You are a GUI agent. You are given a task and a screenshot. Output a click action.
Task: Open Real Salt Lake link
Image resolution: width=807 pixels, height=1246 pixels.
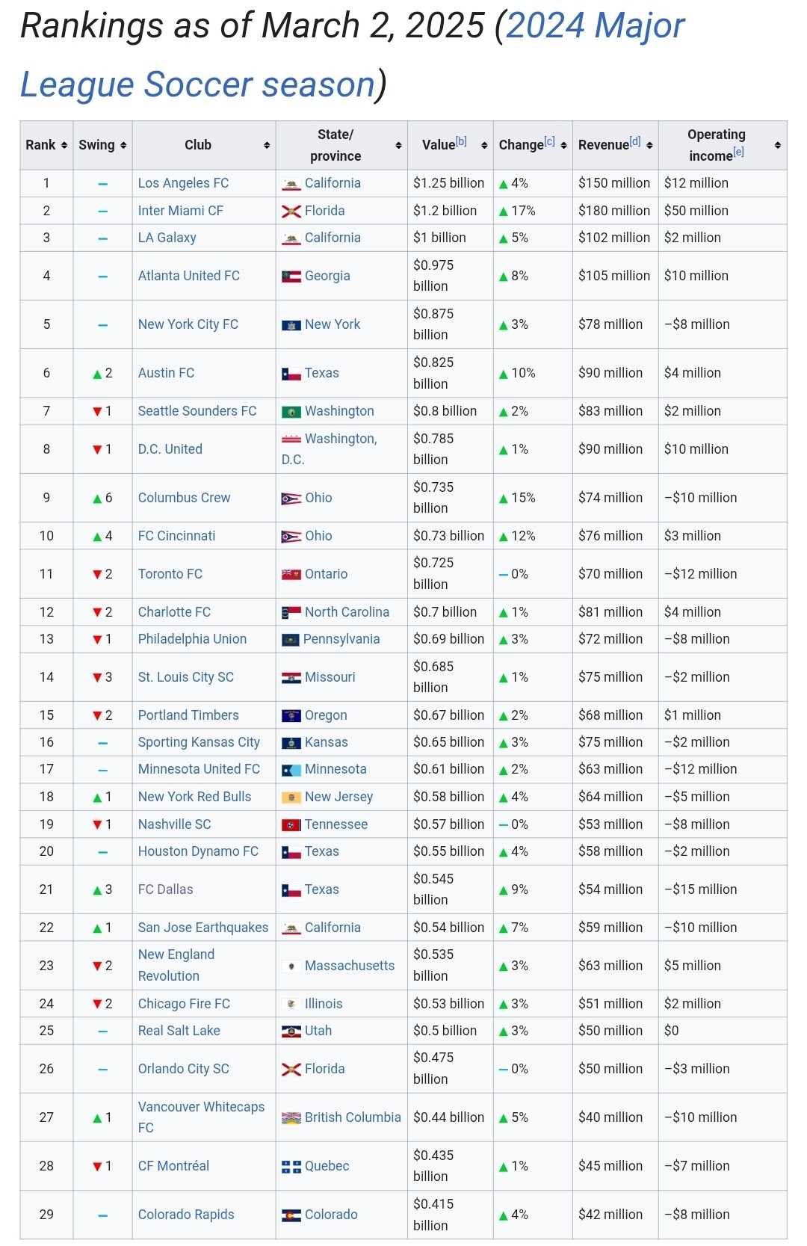pos(179,1031)
